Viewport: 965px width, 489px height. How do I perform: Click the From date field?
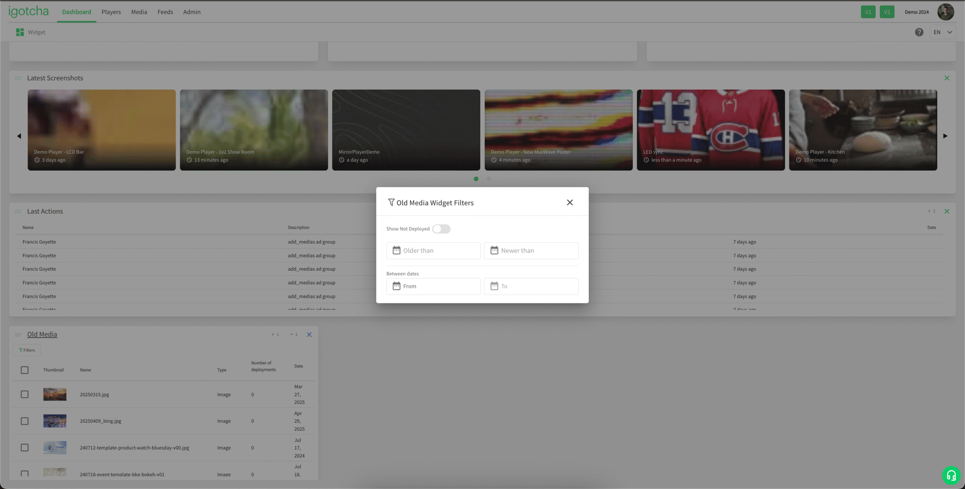pyautogui.click(x=433, y=286)
